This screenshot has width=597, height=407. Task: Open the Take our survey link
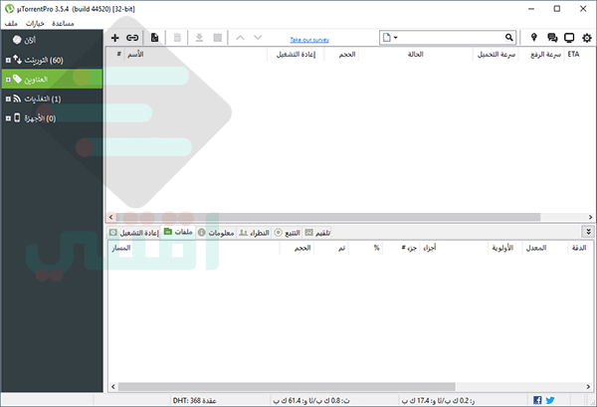[x=309, y=40]
